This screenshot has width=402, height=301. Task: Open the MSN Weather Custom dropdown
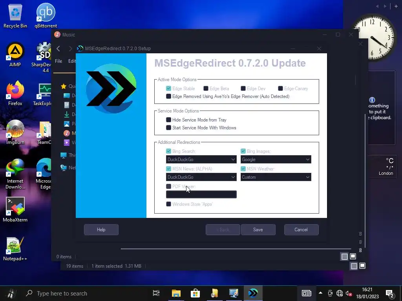[276, 177]
